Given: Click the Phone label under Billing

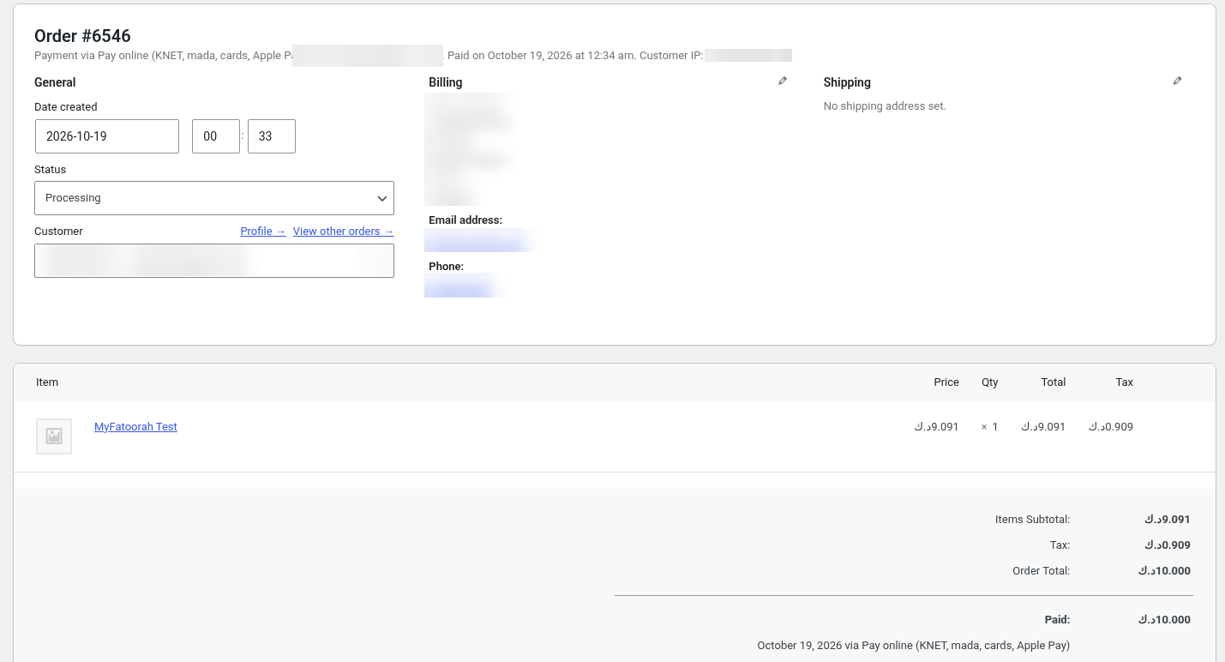Looking at the screenshot, I should coord(447,267).
